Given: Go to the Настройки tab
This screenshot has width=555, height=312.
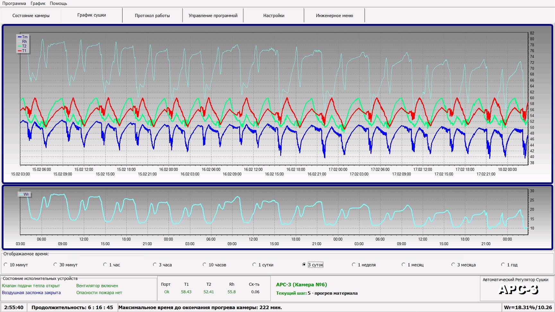Looking at the screenshot, I should (273, 15).
